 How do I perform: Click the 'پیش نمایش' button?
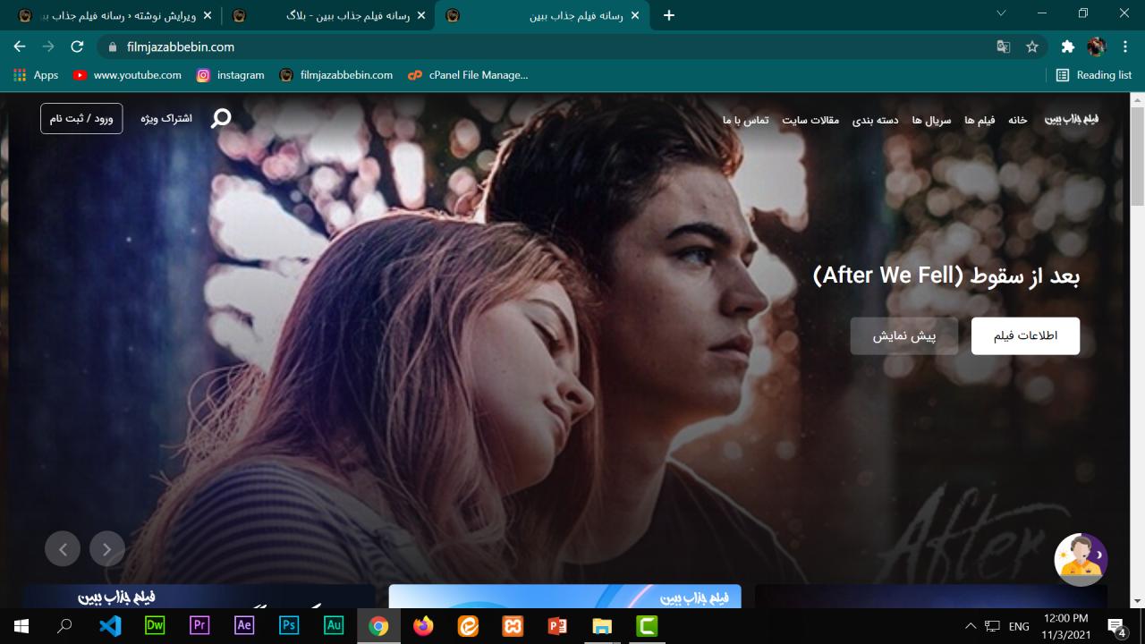pyautogui.click(x=904, y=336)
